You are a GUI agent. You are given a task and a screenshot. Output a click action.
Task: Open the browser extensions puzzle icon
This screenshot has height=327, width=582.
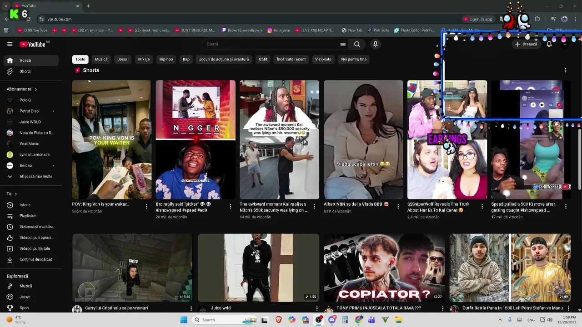(537, 19)
